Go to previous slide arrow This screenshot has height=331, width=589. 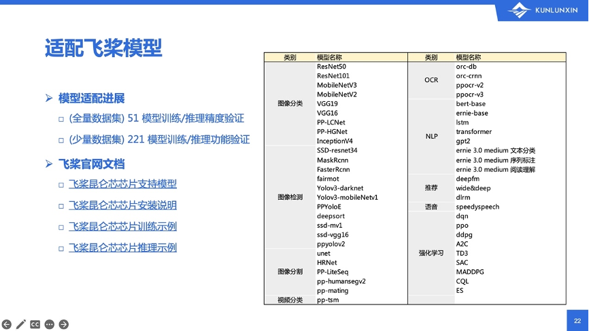click(7, 324)
